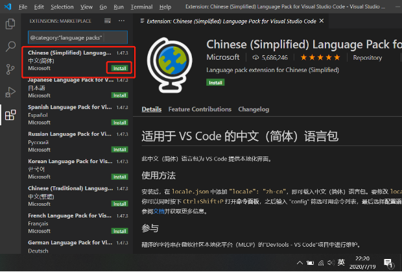Screen dimensions: 402x272
Task: Select French Language Pack list item
Action: point(78,223)
